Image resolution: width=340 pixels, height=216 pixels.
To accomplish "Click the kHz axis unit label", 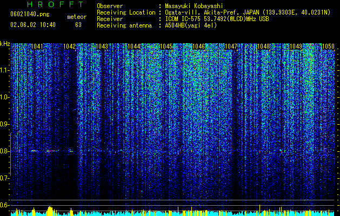I will tap(5, 44).
